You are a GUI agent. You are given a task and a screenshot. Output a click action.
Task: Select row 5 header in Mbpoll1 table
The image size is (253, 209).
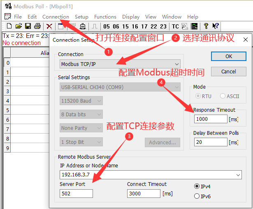pos(7,110)
